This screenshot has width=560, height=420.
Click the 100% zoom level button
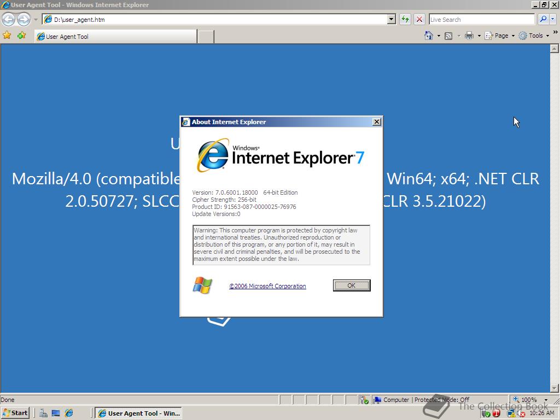[x=525, y=400]
